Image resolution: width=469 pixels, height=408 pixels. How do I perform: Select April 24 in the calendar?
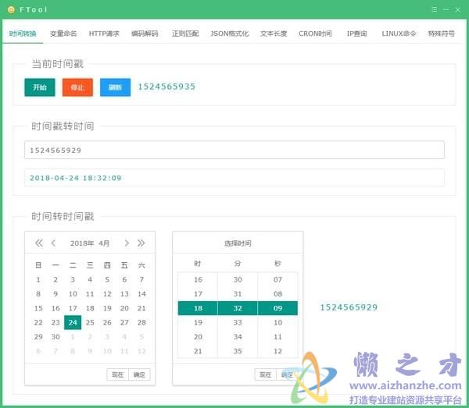(x=73, y=322)
